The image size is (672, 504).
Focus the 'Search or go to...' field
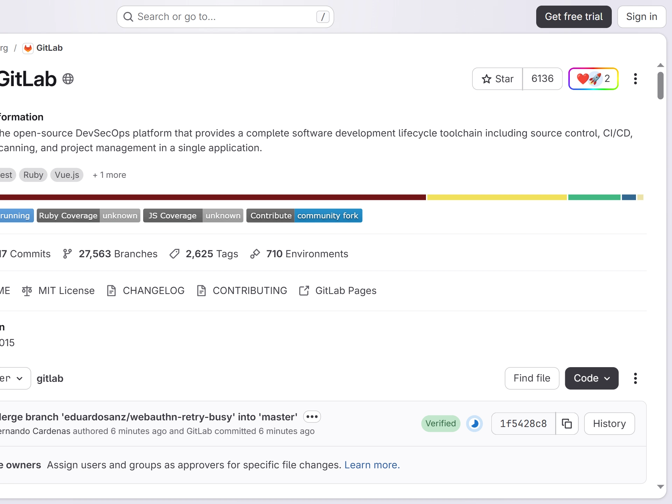(225, 17)
